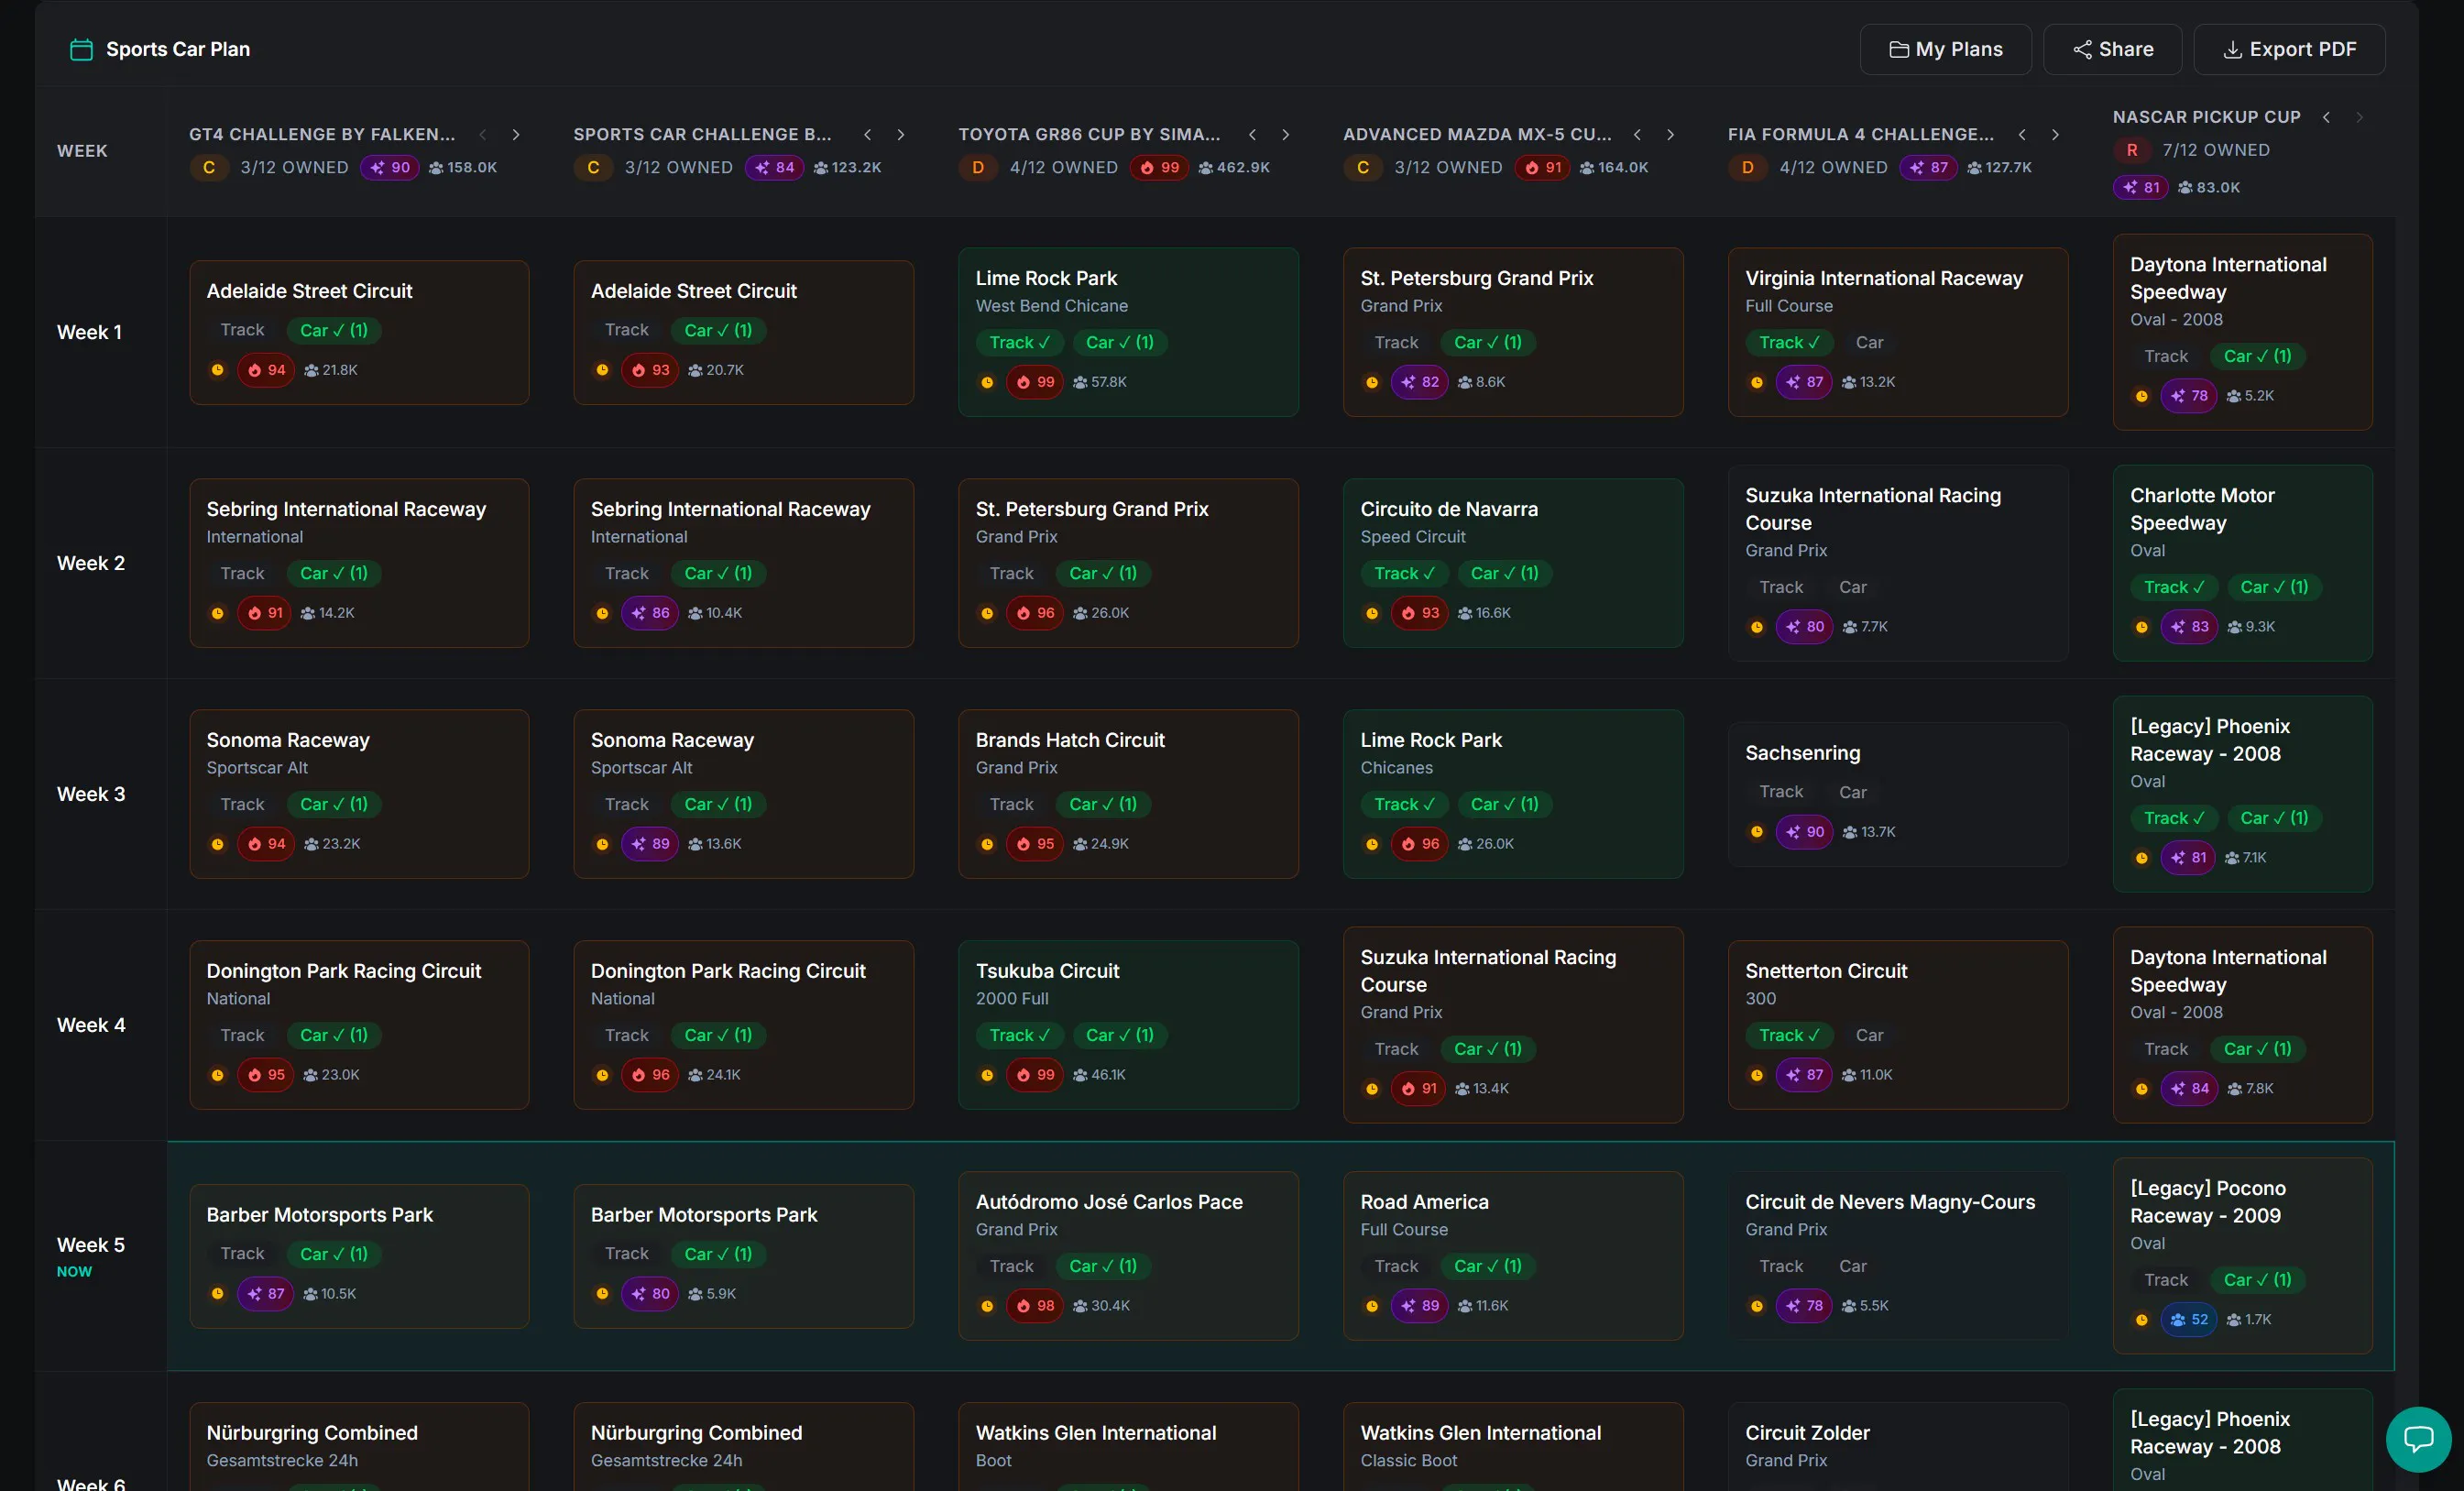
Task: Click the yellow coin icon on Lime Rock Park Week 1
Action: pyautogui.click(x=987, y=382)
